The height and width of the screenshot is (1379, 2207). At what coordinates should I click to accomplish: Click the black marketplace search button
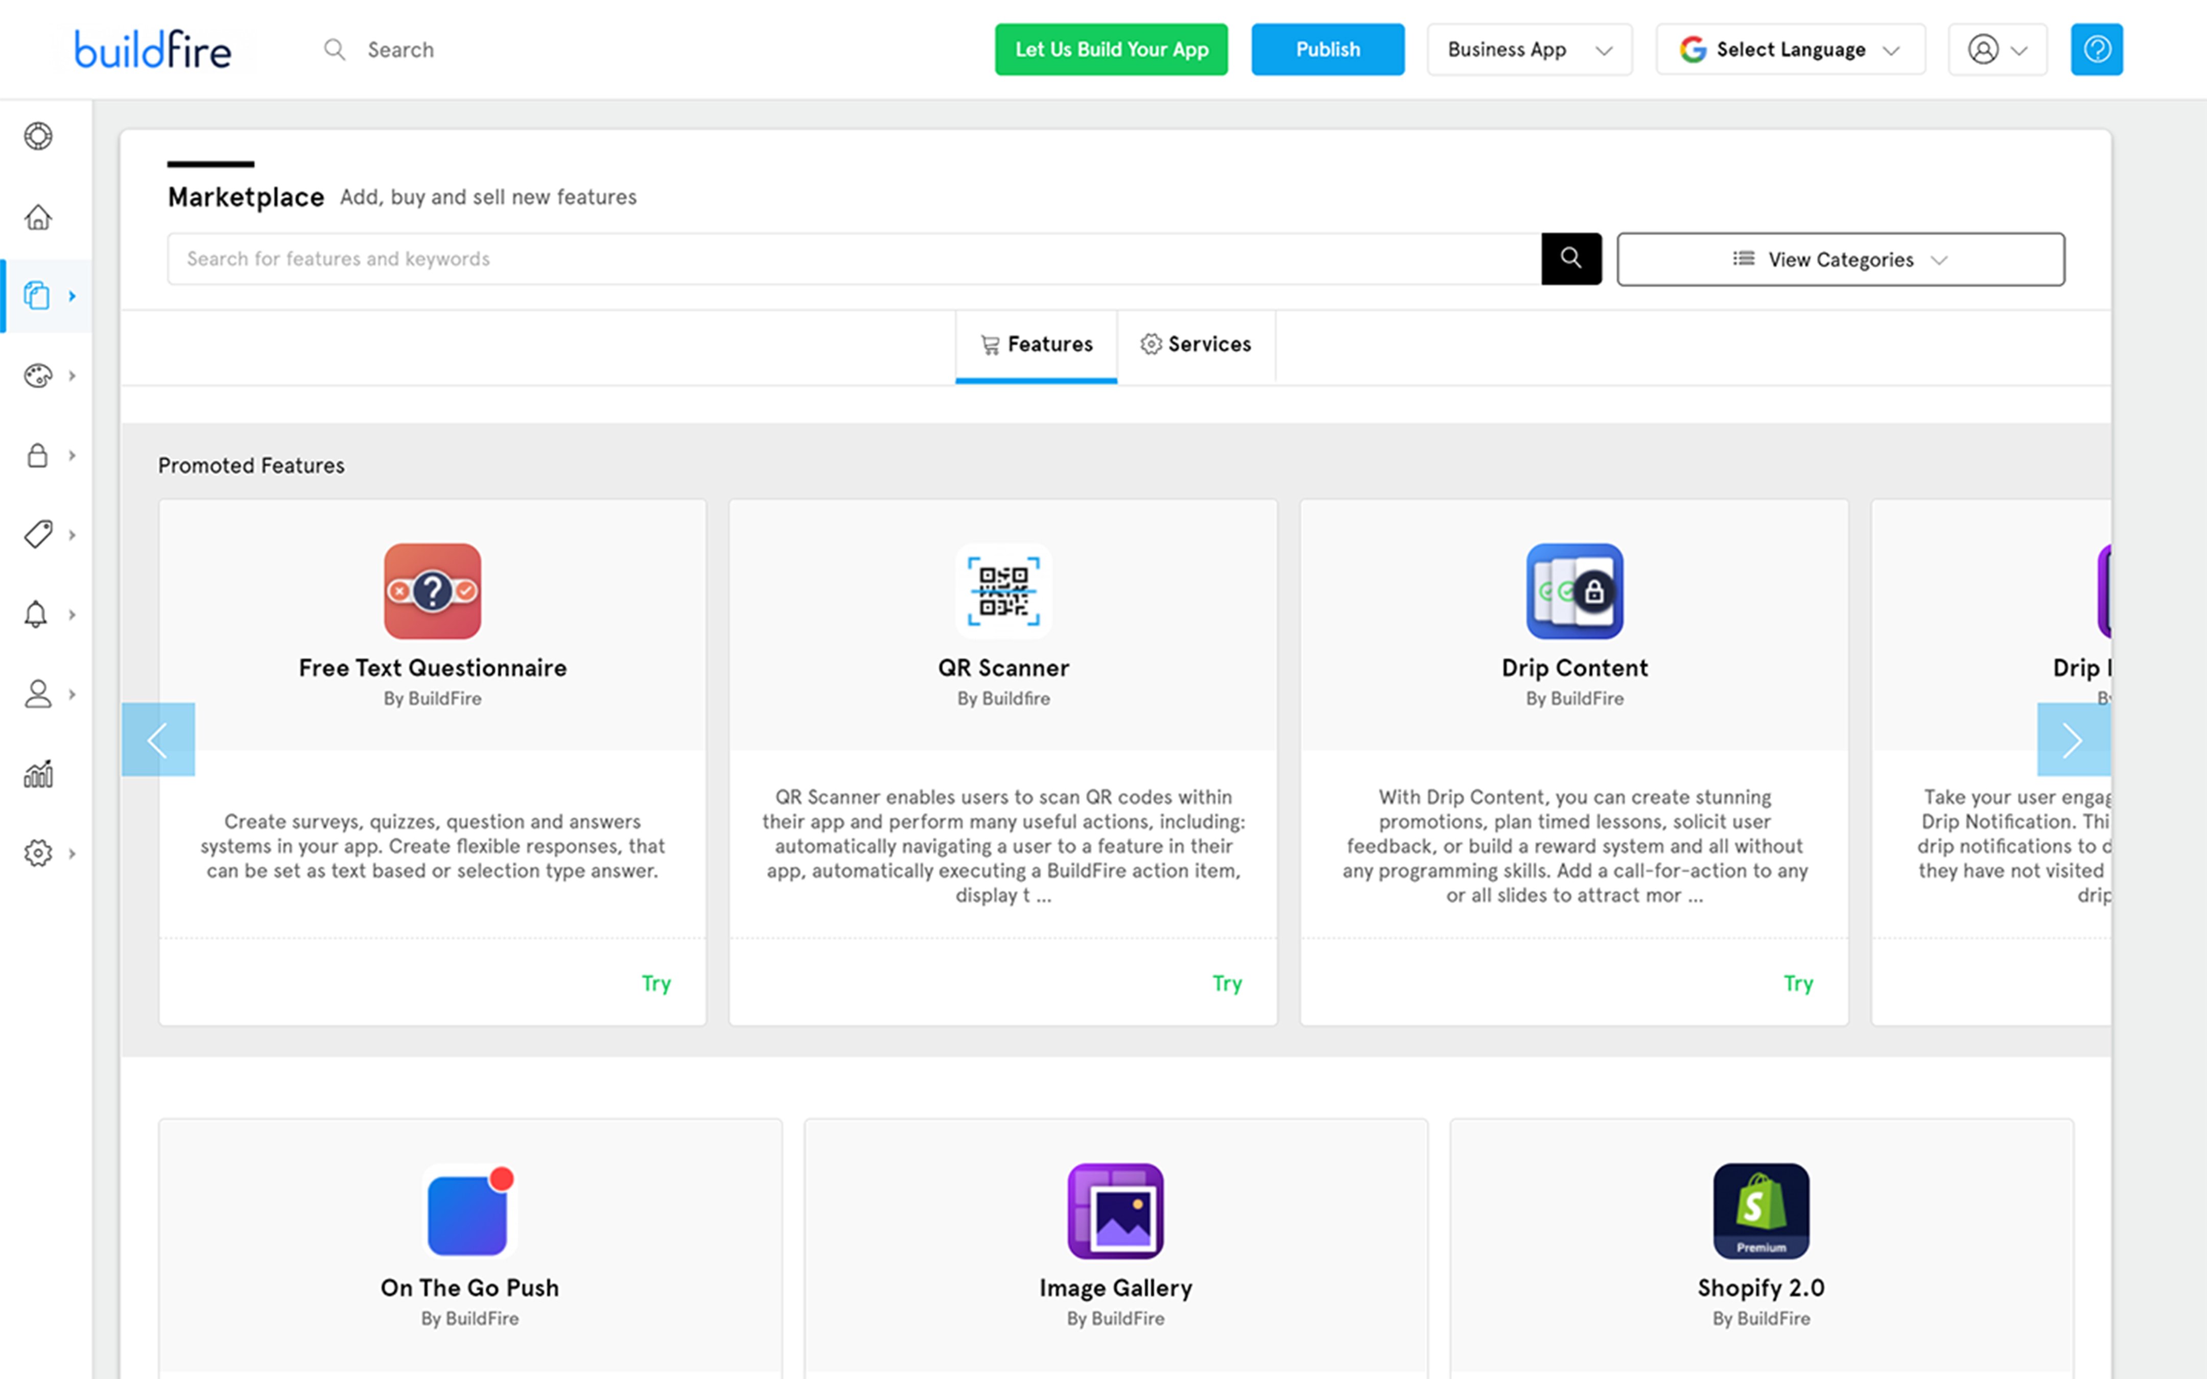point(1570,259)
